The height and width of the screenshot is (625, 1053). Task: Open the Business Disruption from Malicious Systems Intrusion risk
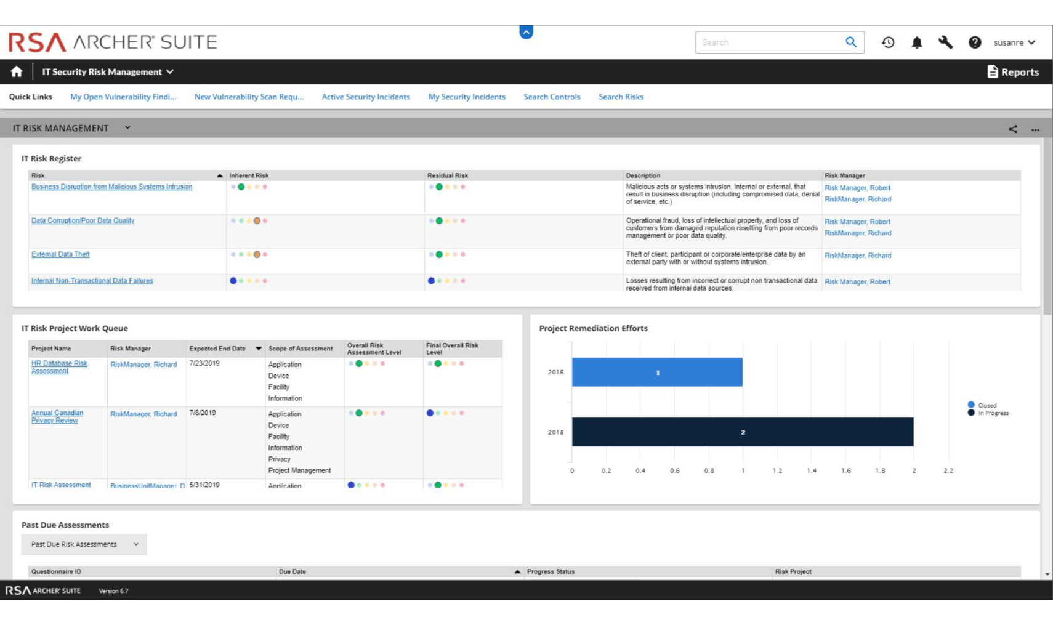coord(112,187)
